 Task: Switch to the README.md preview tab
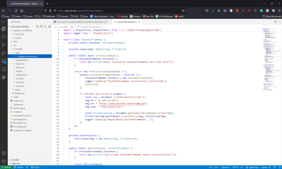coord(82,22)
